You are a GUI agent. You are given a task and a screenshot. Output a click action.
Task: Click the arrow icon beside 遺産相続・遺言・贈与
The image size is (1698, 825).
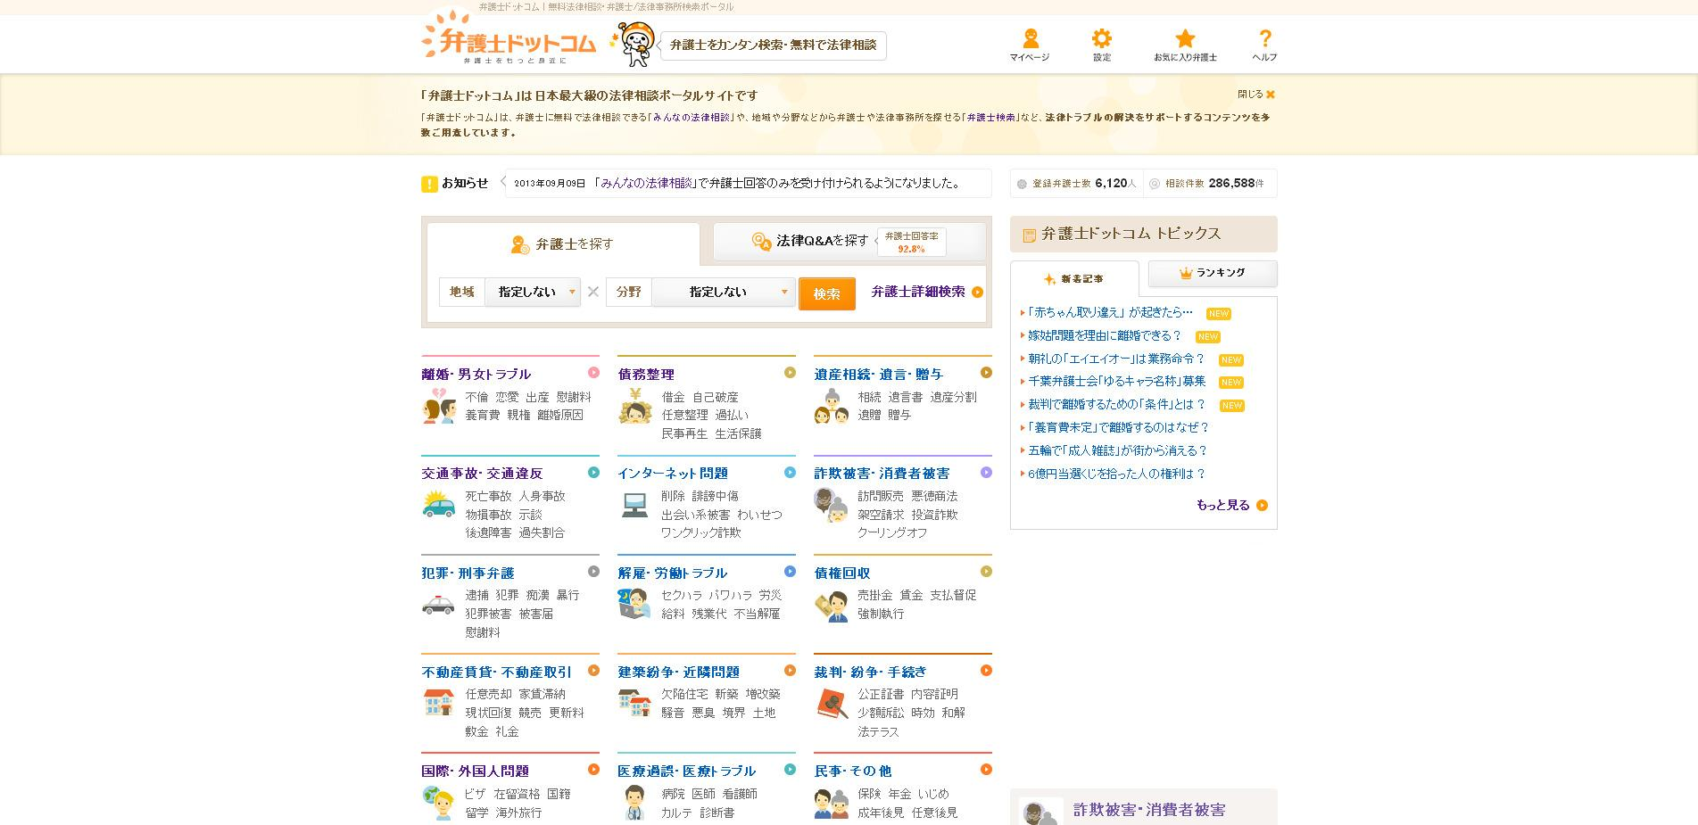pyautogui.click(x=986, y=373)
